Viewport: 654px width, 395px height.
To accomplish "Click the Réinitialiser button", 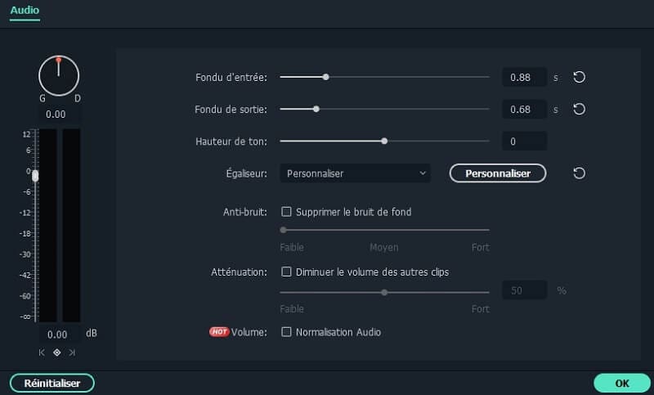I will (52, 383).
